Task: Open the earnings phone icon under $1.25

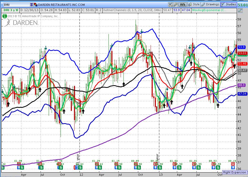Action: click(x=97, y=164)
